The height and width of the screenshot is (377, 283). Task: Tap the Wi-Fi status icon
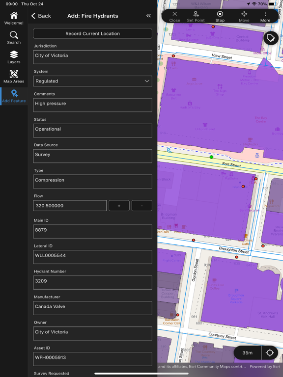point(254,4)
